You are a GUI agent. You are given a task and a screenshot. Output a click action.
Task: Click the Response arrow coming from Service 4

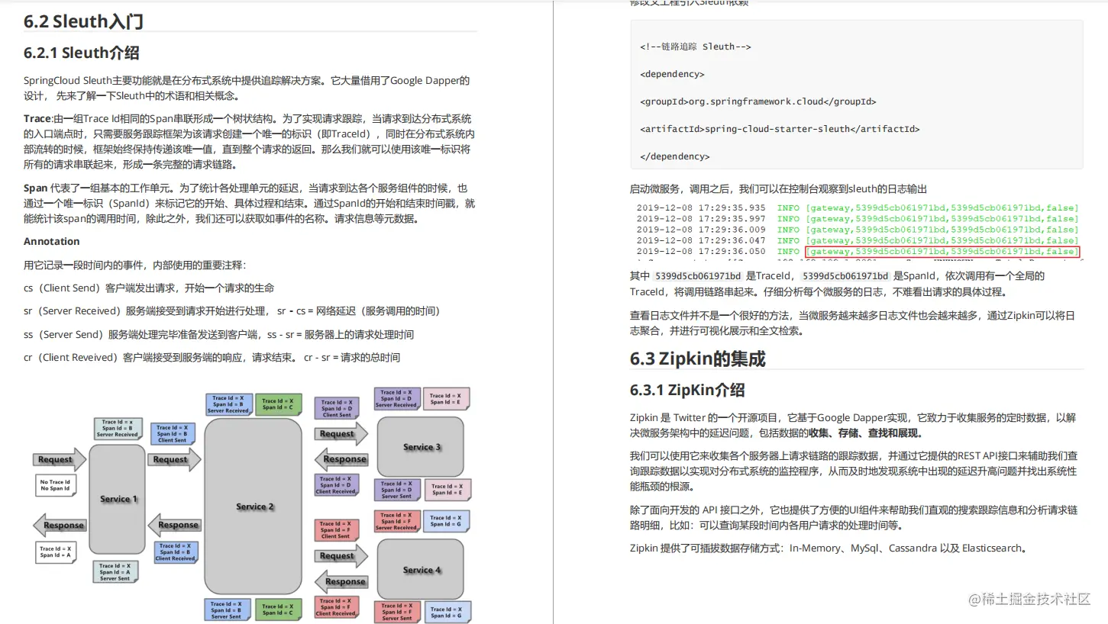pyautogui.click(x=341, y=581)
